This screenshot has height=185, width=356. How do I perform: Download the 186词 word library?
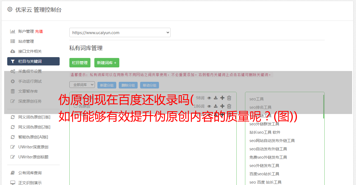(x=216, y=106)
